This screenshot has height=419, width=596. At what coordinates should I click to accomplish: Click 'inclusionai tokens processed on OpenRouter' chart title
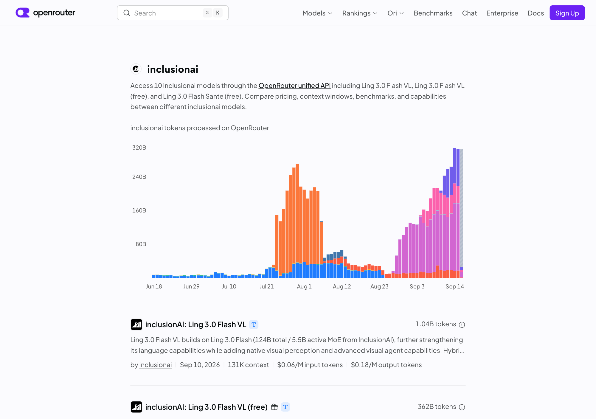point(200,128)
